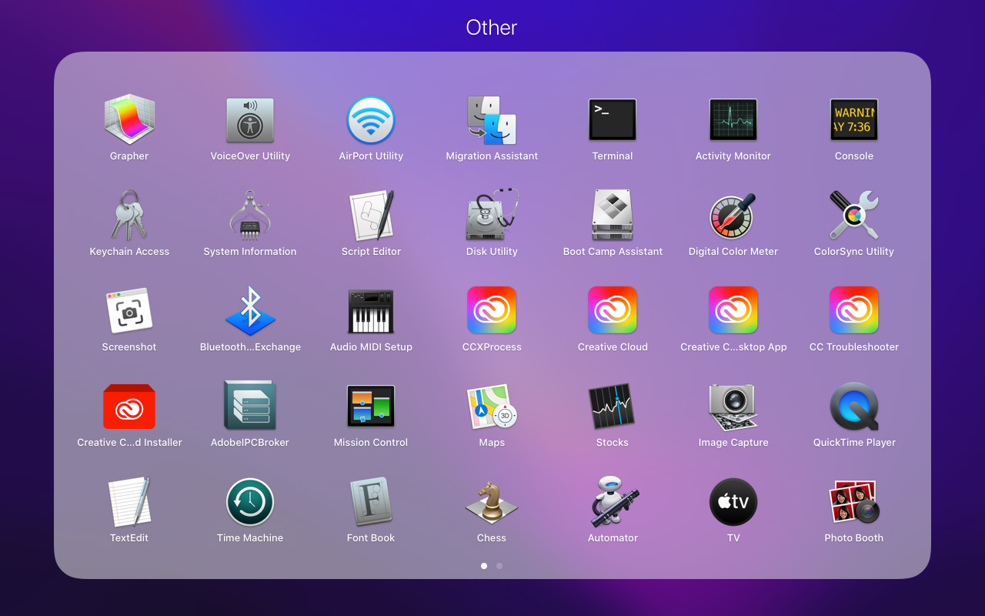Open the Terminal app
The image size is (985, 616).
click(x=613, y=120)
